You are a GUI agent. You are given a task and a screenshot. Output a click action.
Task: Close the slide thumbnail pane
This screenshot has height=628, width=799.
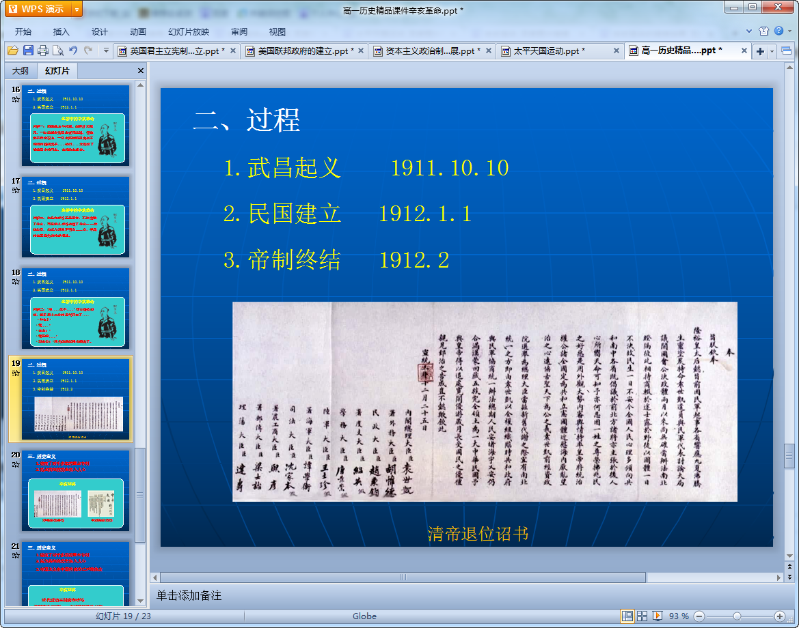141,71
